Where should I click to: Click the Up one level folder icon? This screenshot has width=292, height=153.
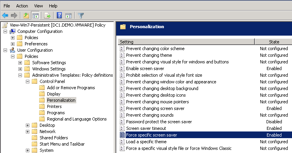(26, 15)
